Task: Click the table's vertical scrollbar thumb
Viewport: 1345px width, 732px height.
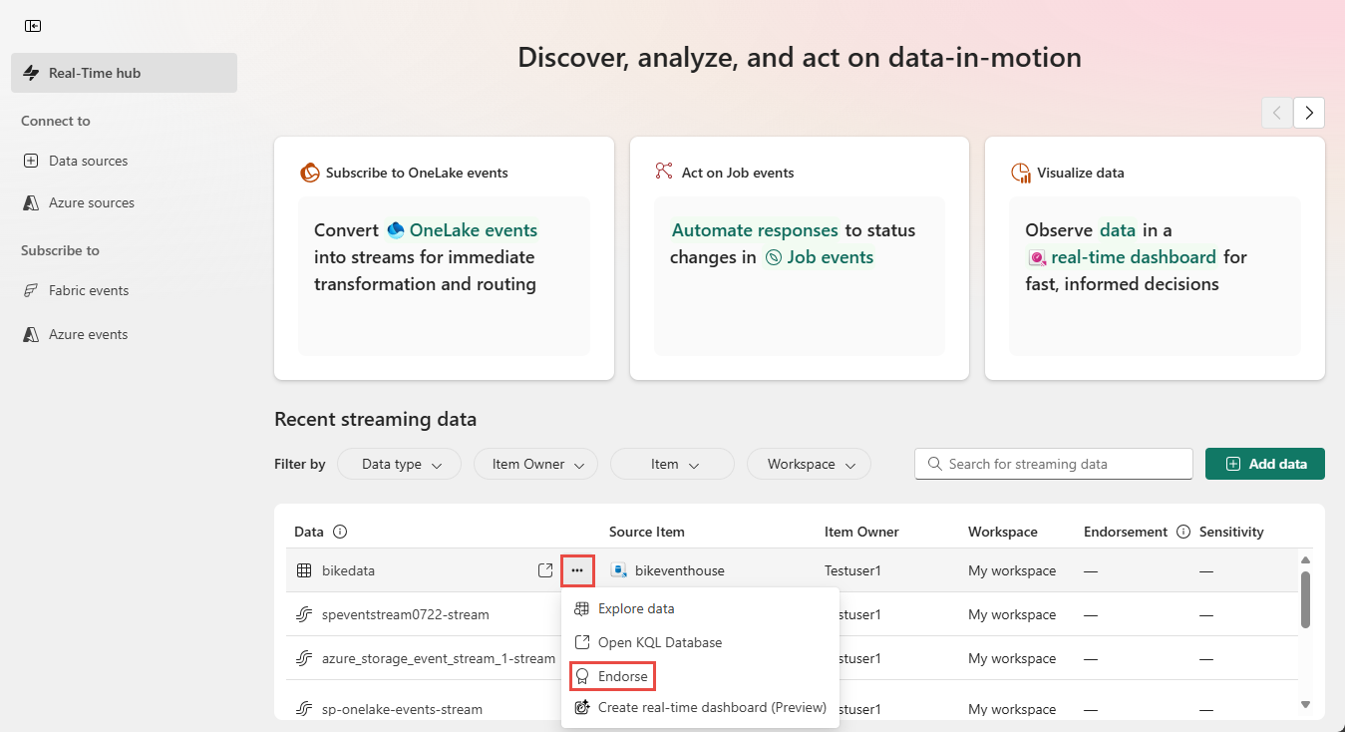Action: coord(1305,598)
